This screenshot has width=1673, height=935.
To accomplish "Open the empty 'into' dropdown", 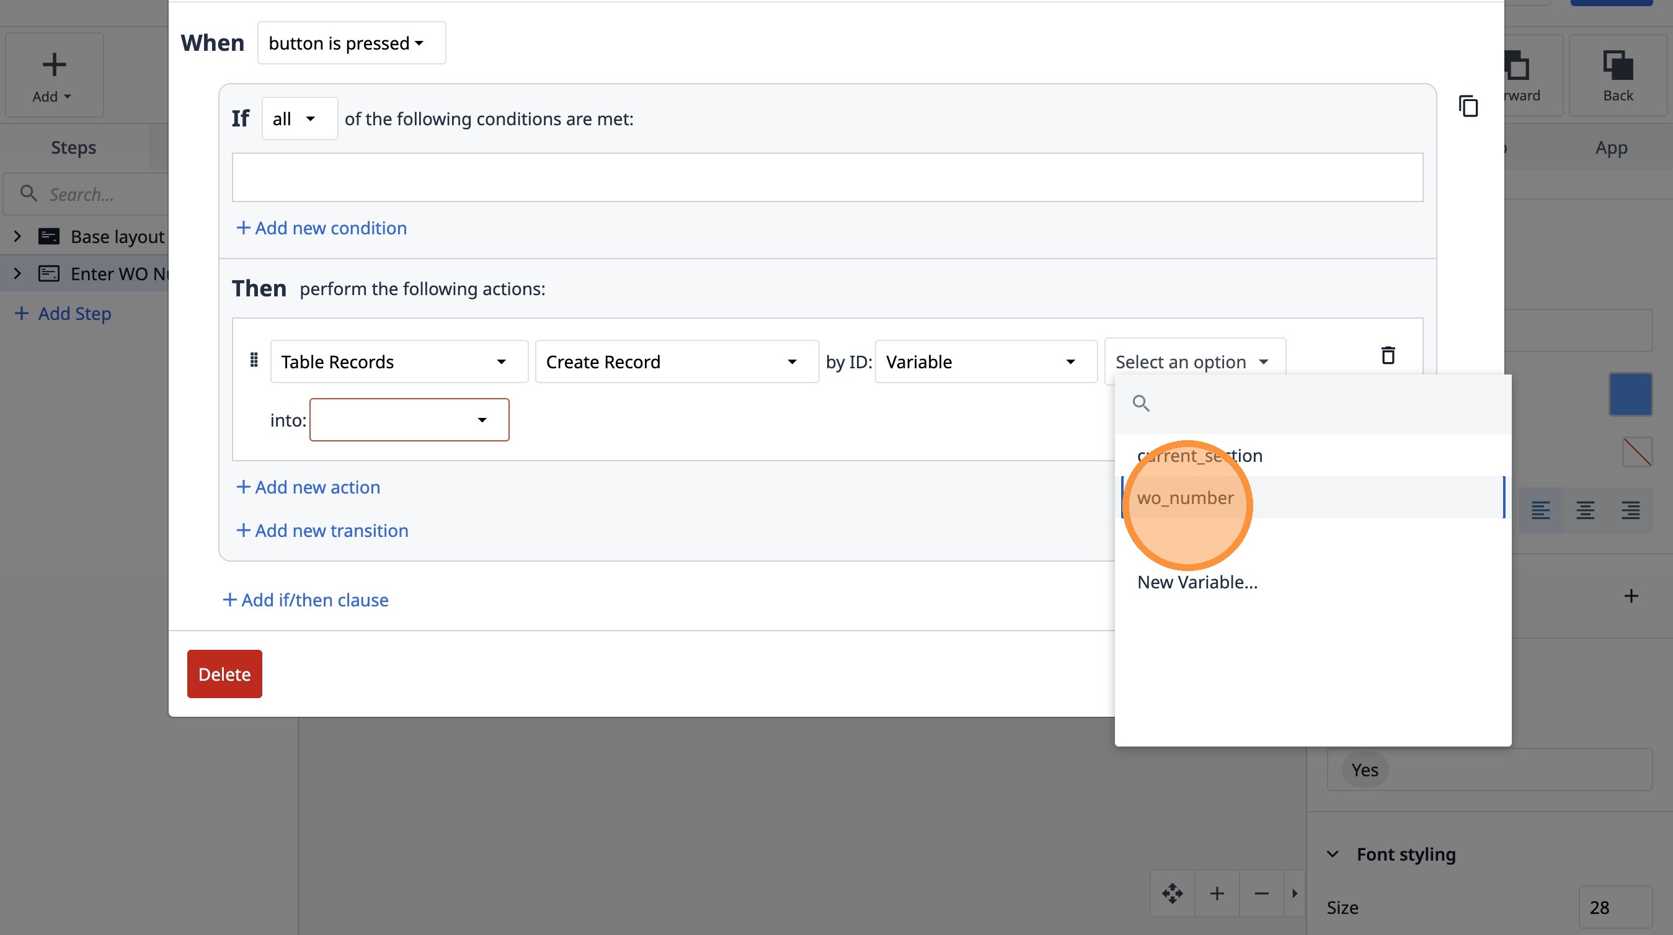I will pyautogui.click(x=409, y=420).
